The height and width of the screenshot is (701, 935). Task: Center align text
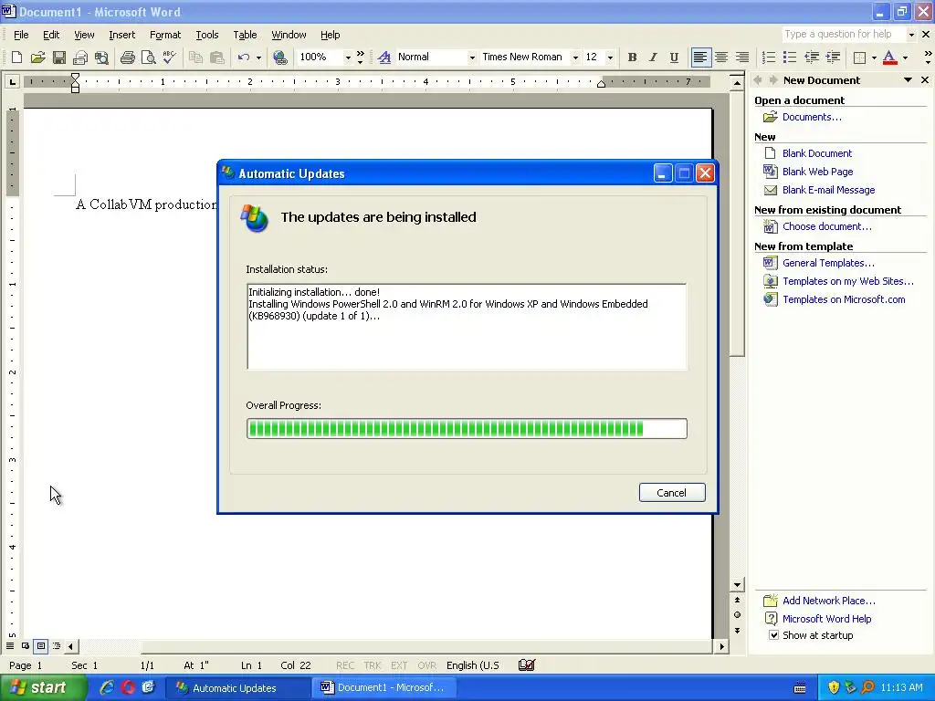click(721, 58)
